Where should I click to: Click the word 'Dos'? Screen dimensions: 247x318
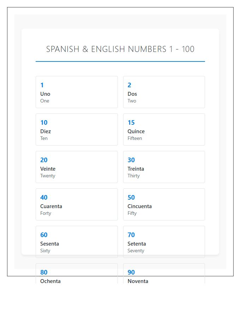(132, 94)
